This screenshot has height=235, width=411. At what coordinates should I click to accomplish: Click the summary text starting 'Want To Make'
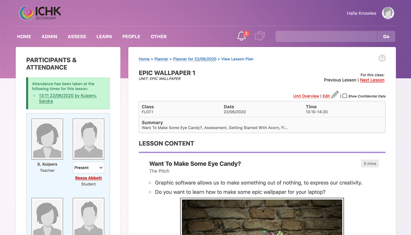point(215,128)
